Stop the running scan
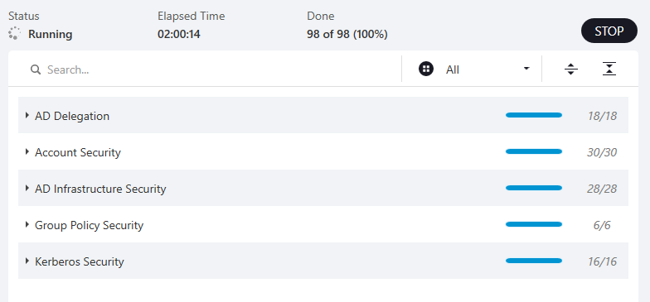Viewport: 650px width, 302px height. (609, 31)
